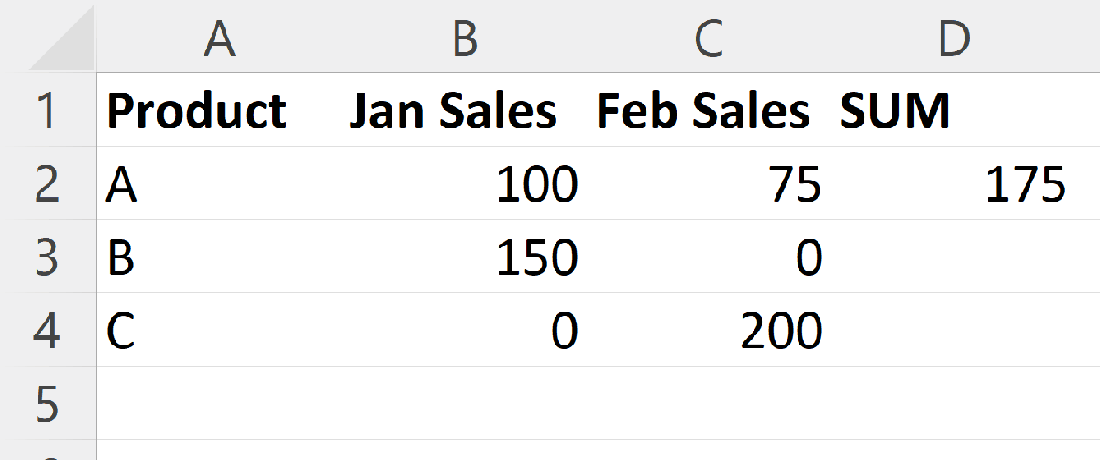Screen dimensions: 1100x460
Task: Click the Jan Sales header cell
Action: tap(453, 111)
